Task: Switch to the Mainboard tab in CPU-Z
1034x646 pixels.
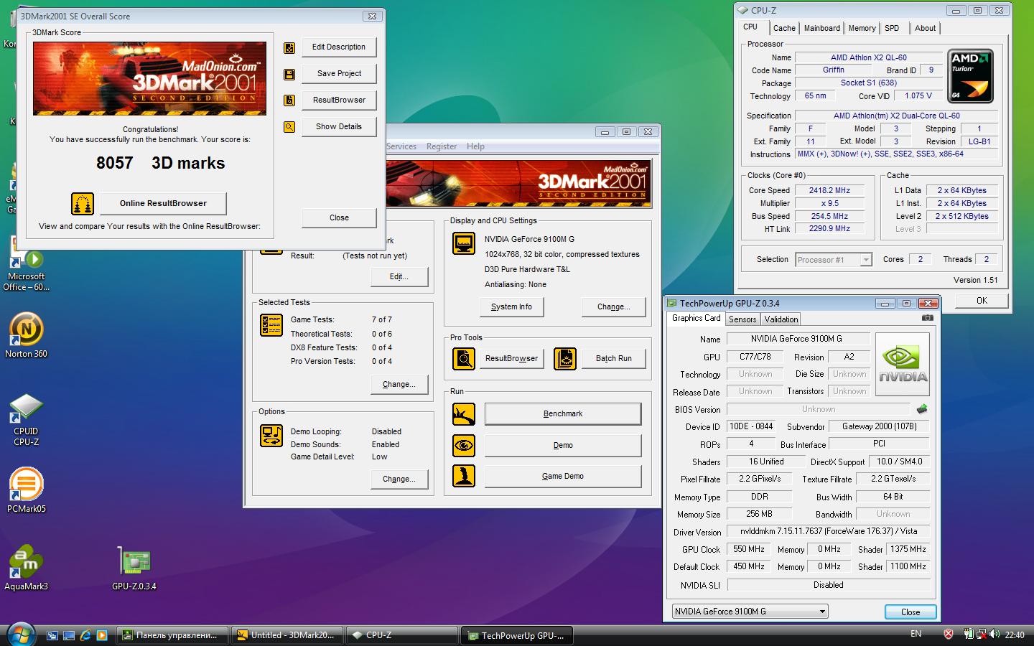Action: (x=821, y=28)
